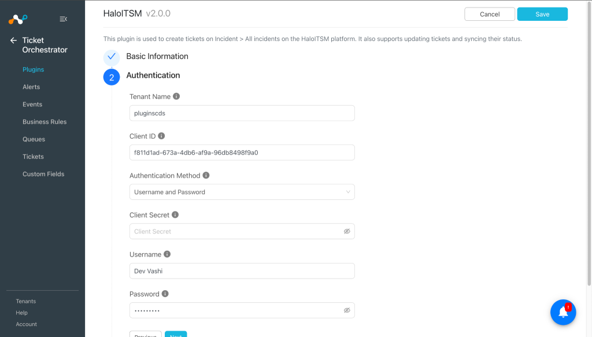Open Business Rules in the sidebar
The height and width of the screenshot is (337, 592).
pos(44,121)
